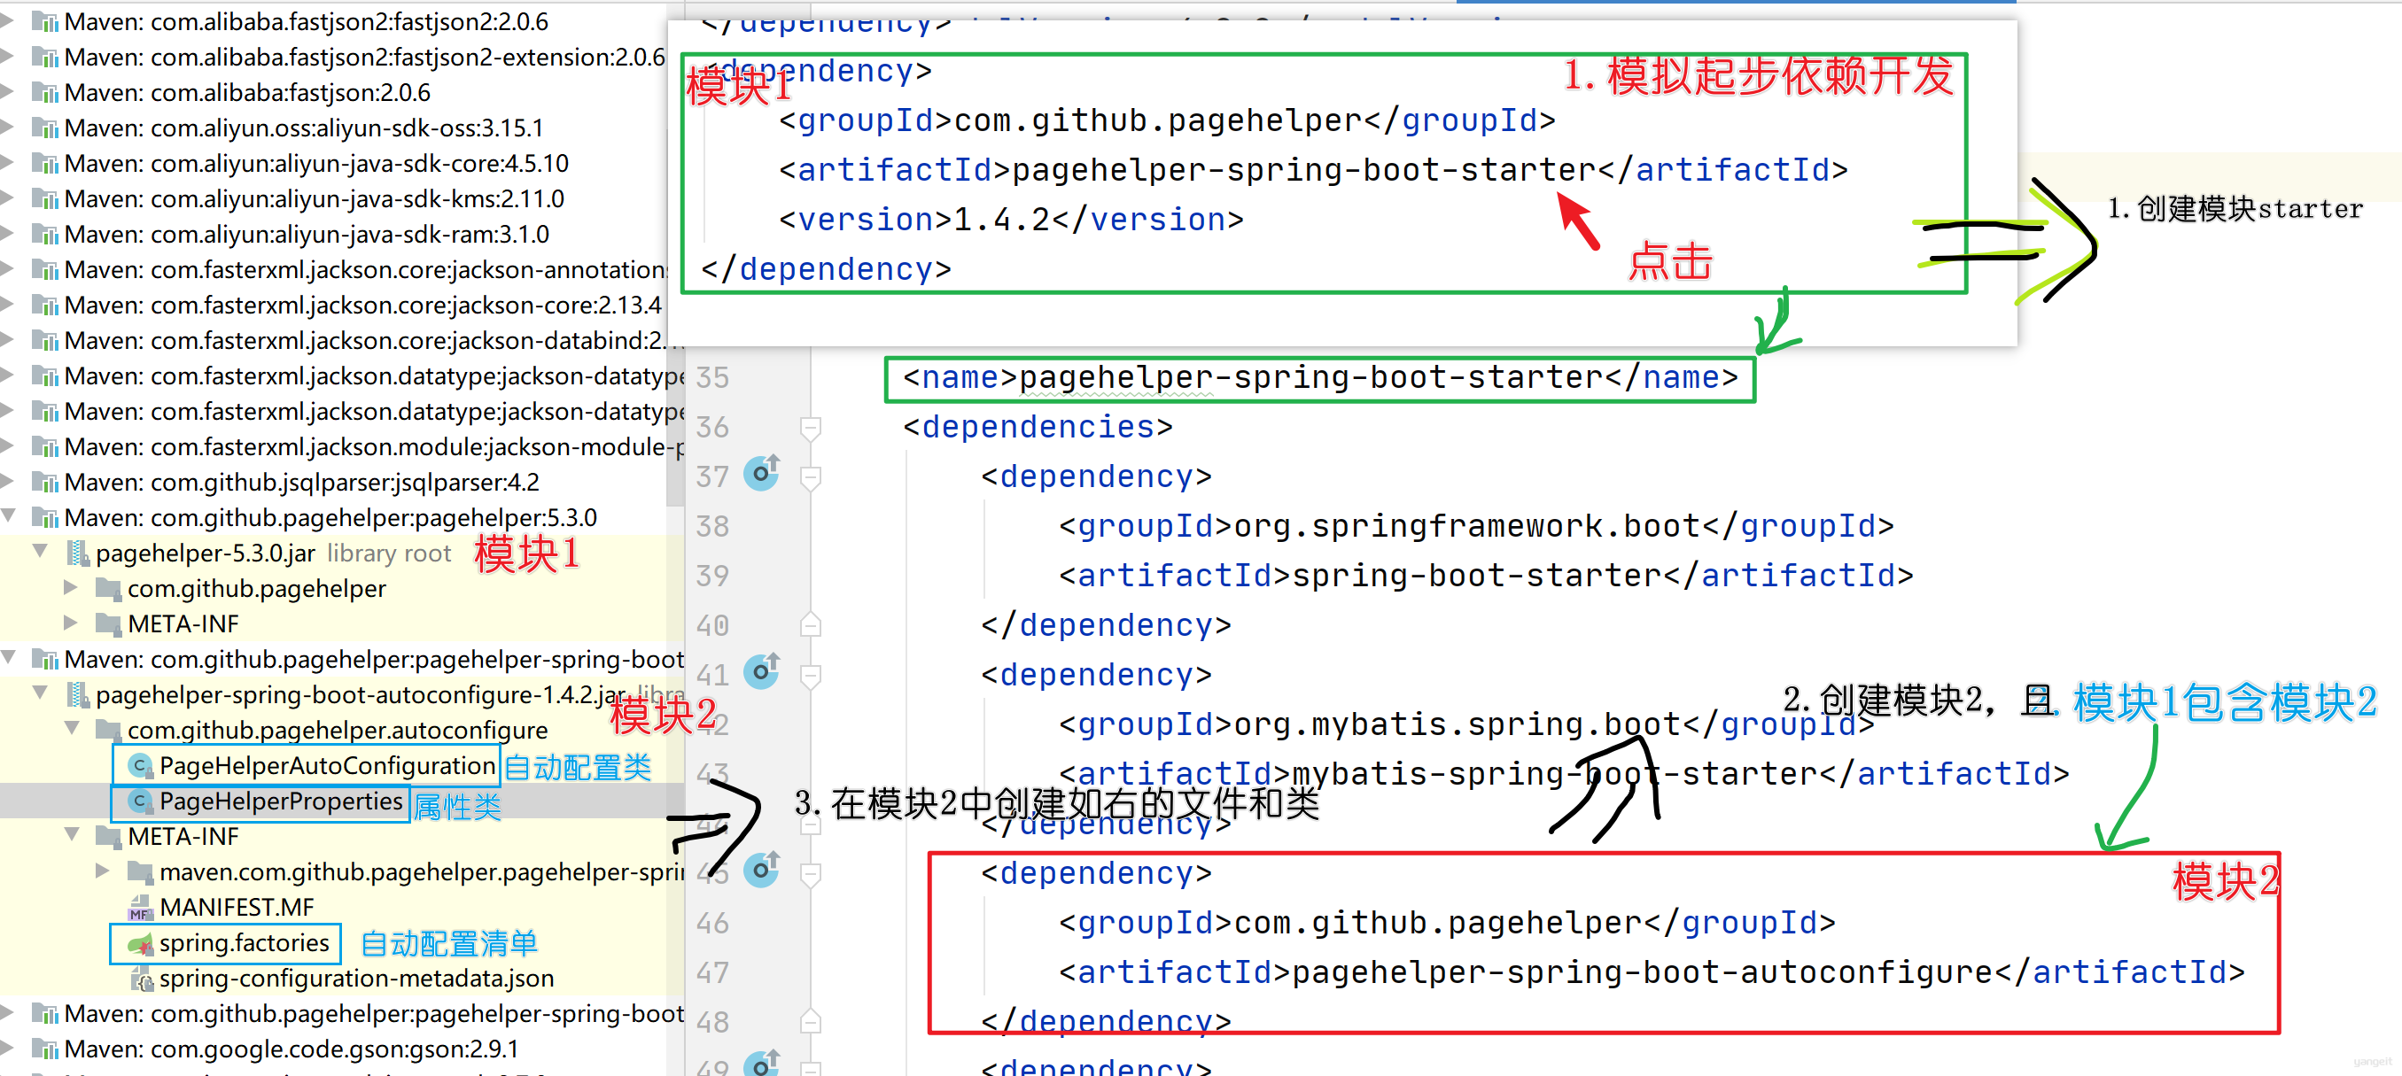Expand the gson:2.9.1 library node
2402x1076 pixels.
[x=6, y=1048]
